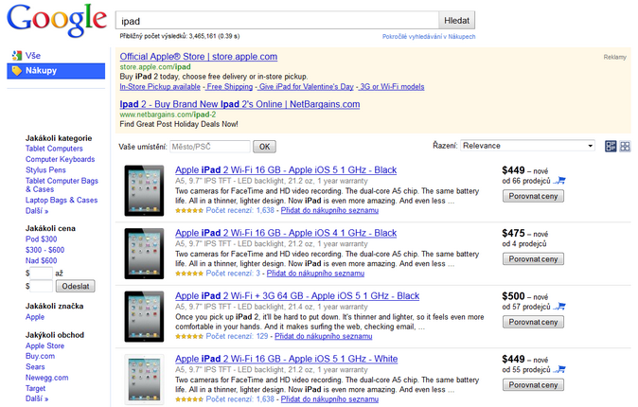Screen dimensions: 638x407
Task: Click the OK location button
Action: (x=264, y=147)
